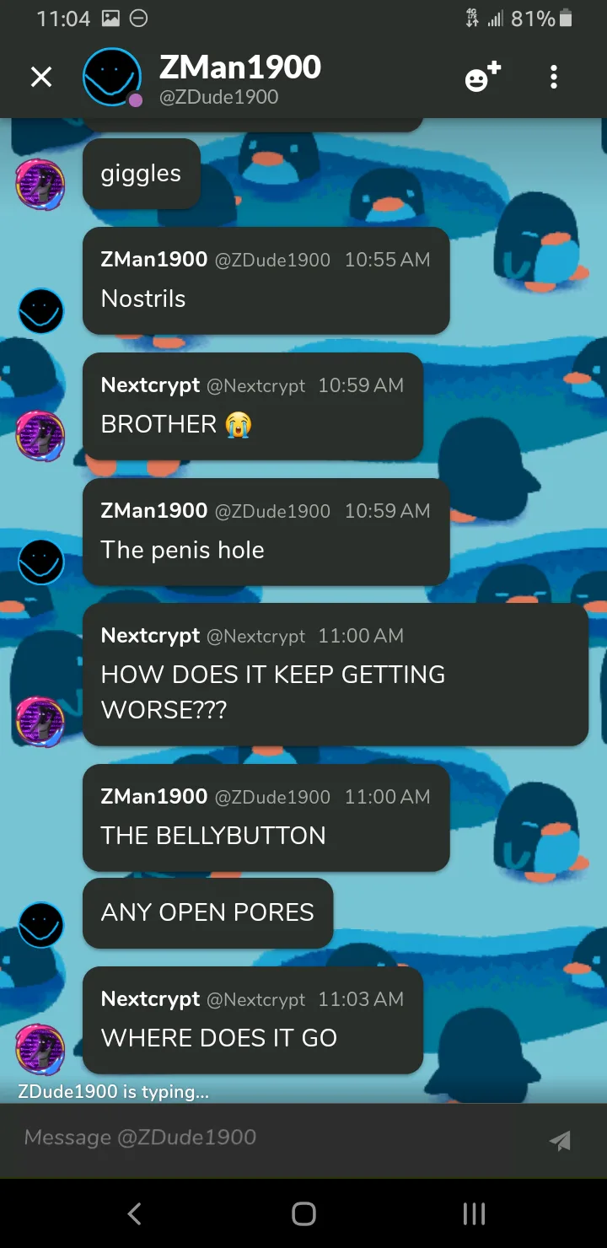
Task: Tap ZMan1900's profile avatar in the header
Action: click(x=112, y=78)
